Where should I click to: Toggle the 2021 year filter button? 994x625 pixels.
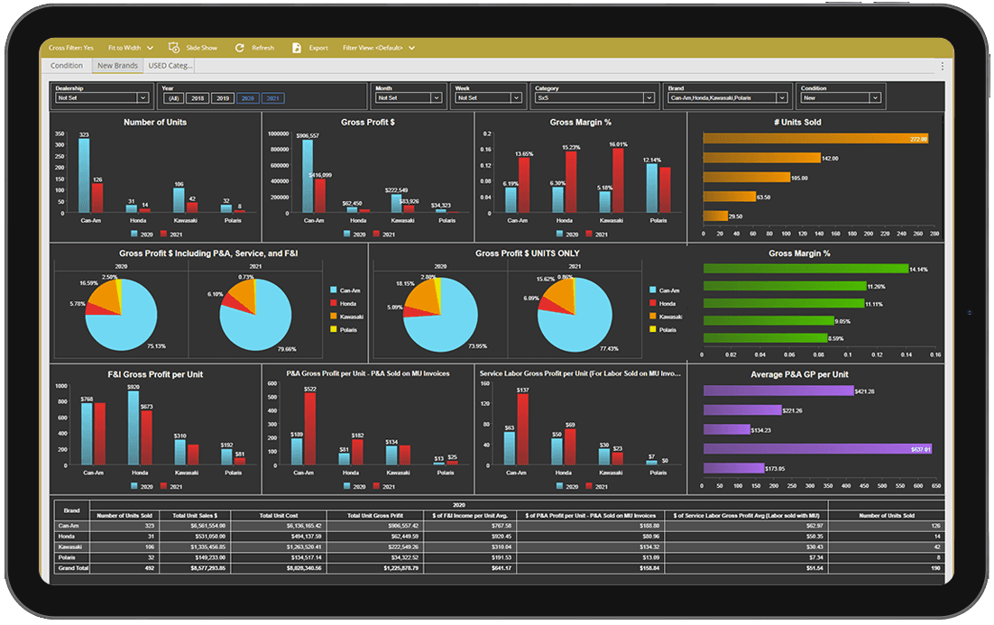pos(272,97)
